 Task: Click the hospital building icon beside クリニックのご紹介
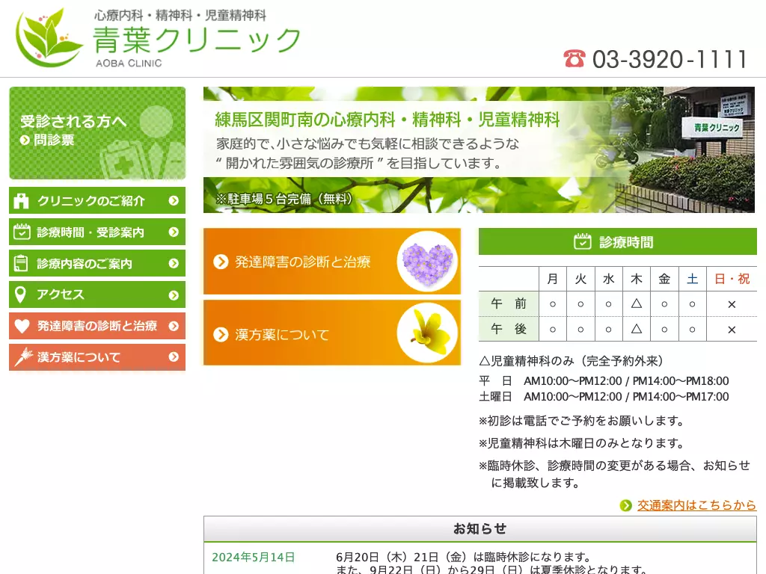coord(21,200)
